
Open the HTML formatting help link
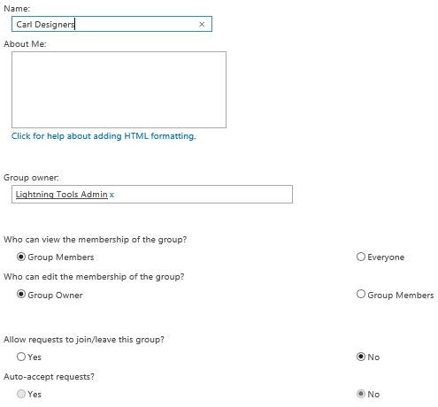104,136
